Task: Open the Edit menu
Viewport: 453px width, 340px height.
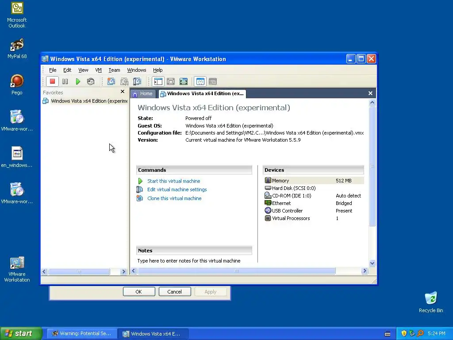Action: (67, 70)
